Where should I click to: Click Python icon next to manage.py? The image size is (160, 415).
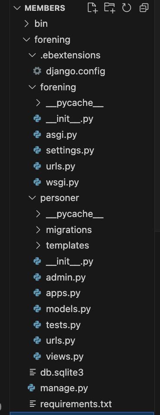click(31, 388)
